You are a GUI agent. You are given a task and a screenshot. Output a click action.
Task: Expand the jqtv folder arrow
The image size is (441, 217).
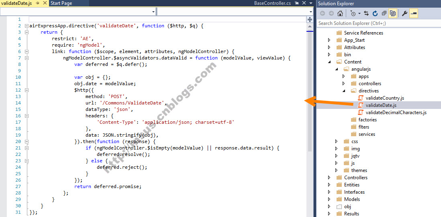(337, 156)
